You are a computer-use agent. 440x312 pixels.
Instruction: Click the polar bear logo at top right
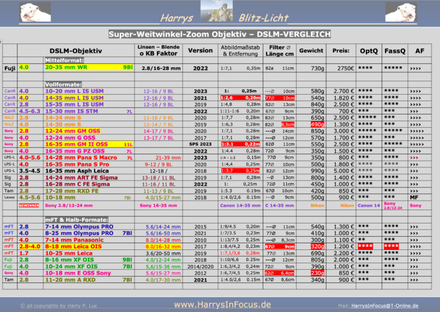point(416,12)
